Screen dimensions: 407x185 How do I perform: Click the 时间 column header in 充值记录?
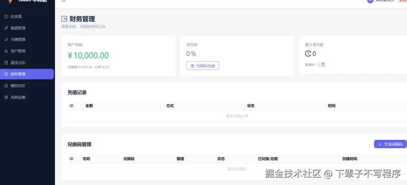pos(332,106)
